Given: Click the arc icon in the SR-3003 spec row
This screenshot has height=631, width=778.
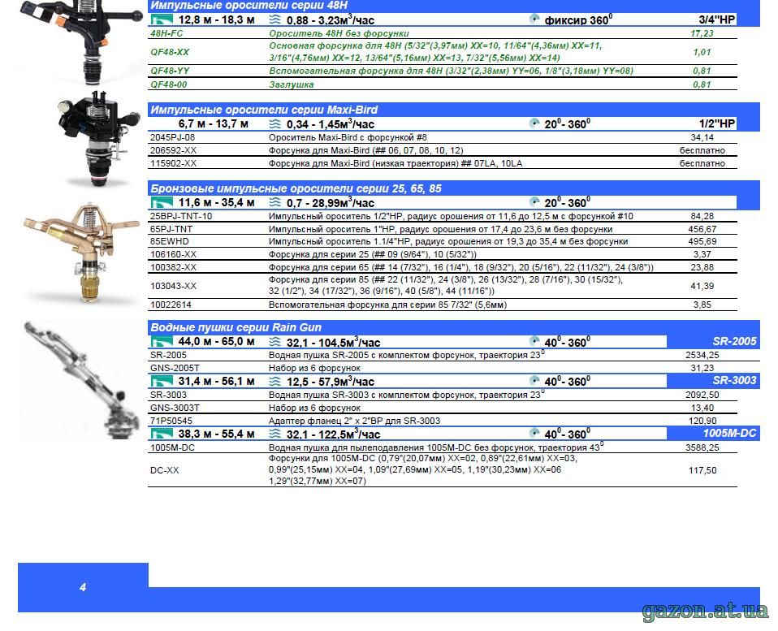Looking at the screenshot, I should point(534,381).
